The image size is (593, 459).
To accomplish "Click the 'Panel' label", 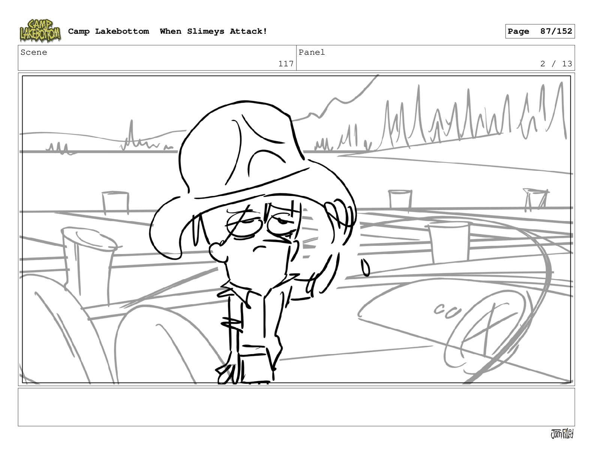I will (x=312, y=52).
